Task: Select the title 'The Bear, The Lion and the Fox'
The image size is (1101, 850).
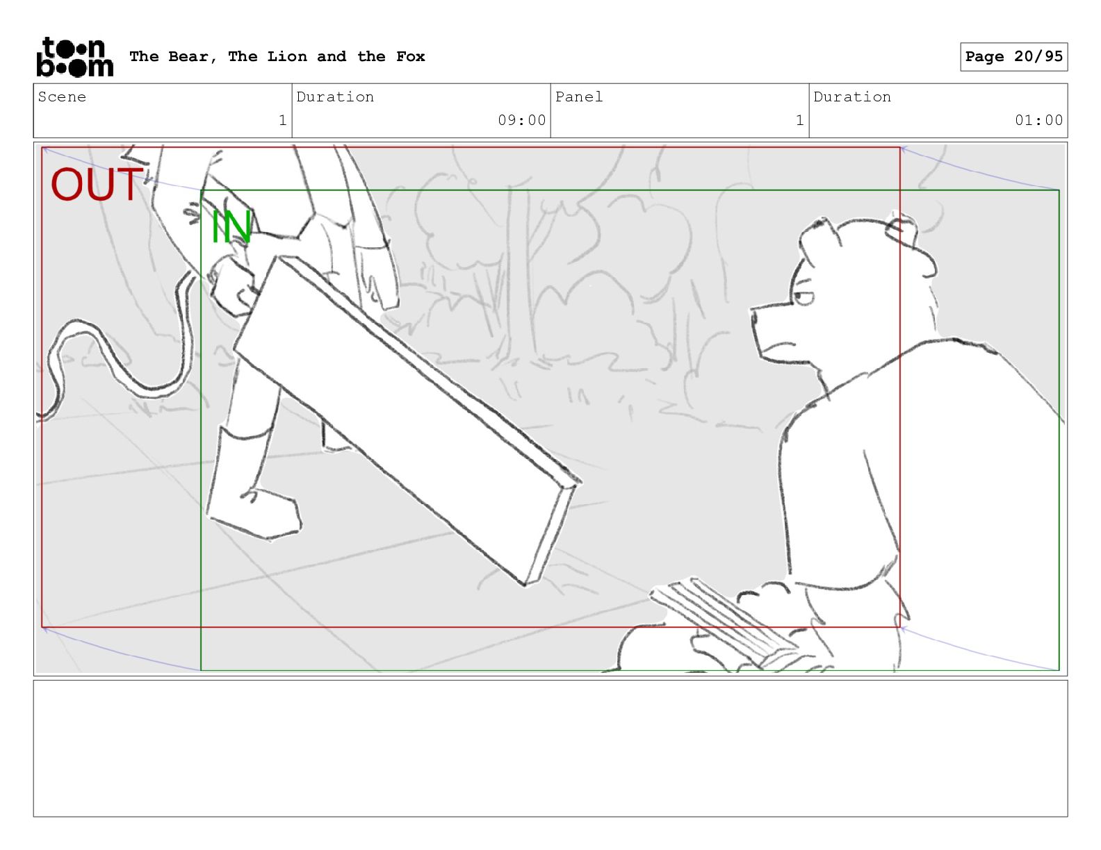Action: (x=277, y=57)
